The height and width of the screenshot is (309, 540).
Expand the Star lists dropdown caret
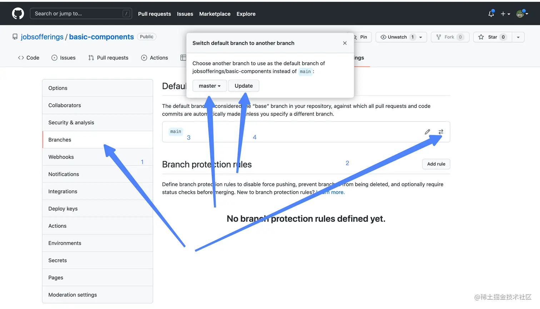pyautogui.click(x=518, y=37)
